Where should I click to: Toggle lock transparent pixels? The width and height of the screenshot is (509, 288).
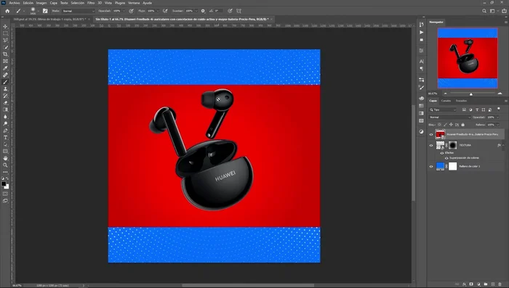point(439,125)
